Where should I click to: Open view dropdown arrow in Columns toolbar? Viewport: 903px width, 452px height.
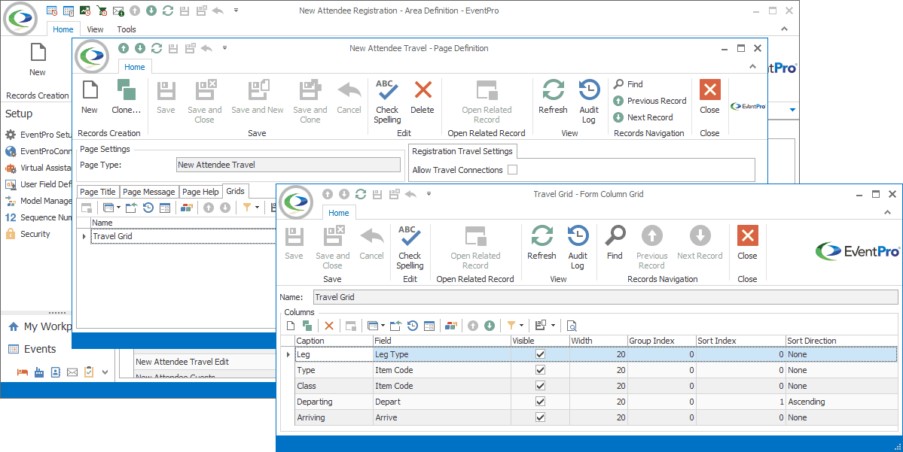coord(383,326)
